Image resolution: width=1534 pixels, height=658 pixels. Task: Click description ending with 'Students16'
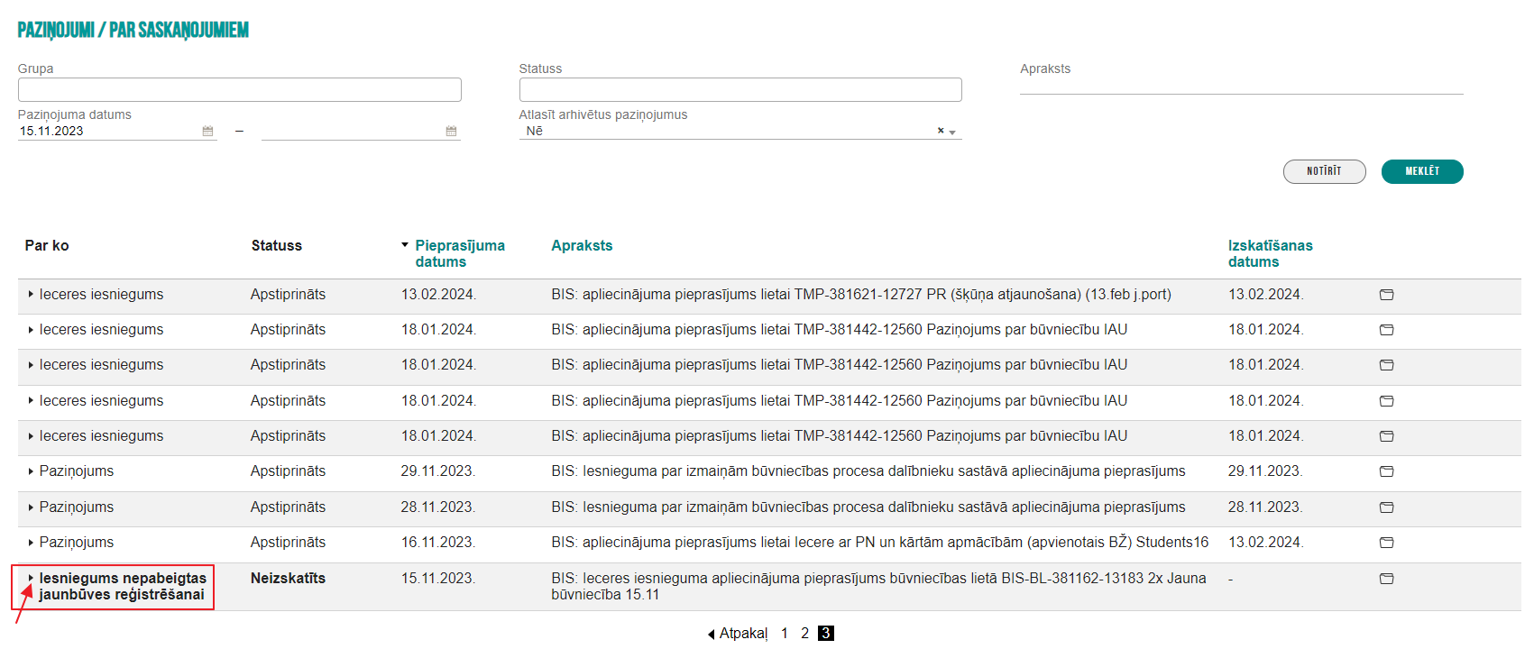(x=880, y=543)
